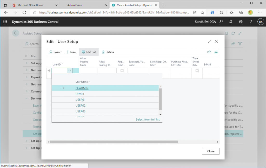This screenshot has height=168, width=266.
Task: Tick the Regi... Time checkbox
Action: [122, 71]
